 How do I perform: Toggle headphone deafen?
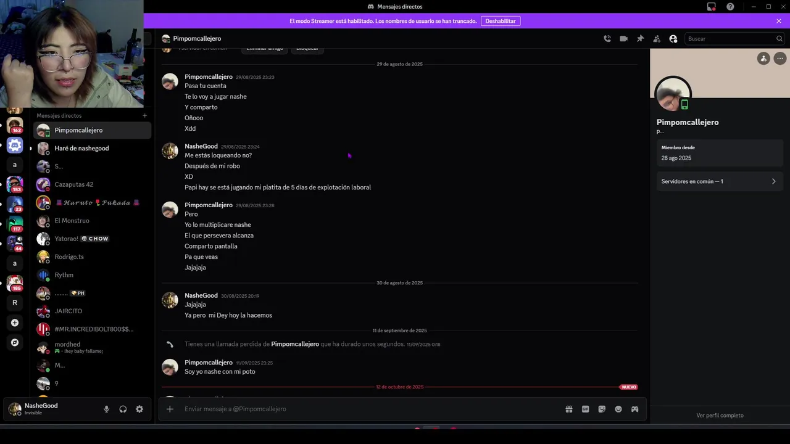pos(123,409)
